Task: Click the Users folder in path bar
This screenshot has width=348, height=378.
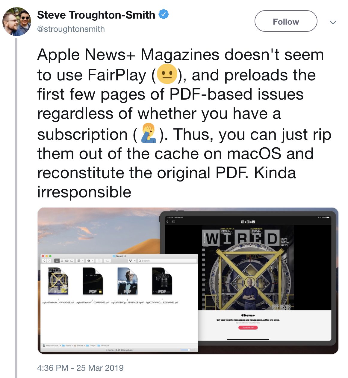Action: coord(66,346)
